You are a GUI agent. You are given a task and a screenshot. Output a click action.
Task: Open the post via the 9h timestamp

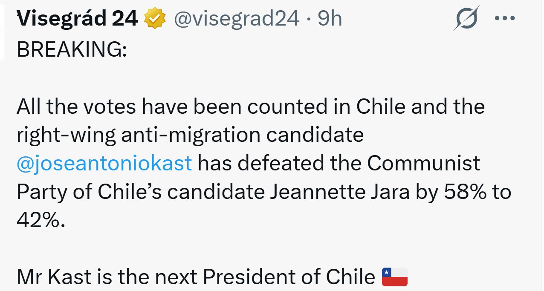click(x=330, y=19)
